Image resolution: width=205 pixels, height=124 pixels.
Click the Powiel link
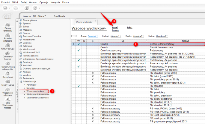pyautogui.click(x=115, y=27)
